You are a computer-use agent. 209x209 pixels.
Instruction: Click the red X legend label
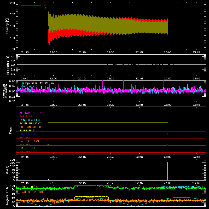coord(45,5)
